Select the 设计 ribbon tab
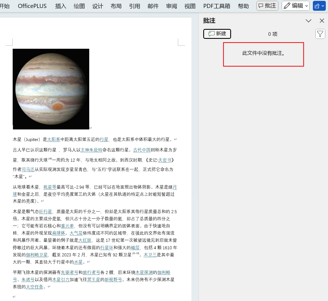Image resolution: width=328 pixels, height=301 pixels. tap(97, 6)
